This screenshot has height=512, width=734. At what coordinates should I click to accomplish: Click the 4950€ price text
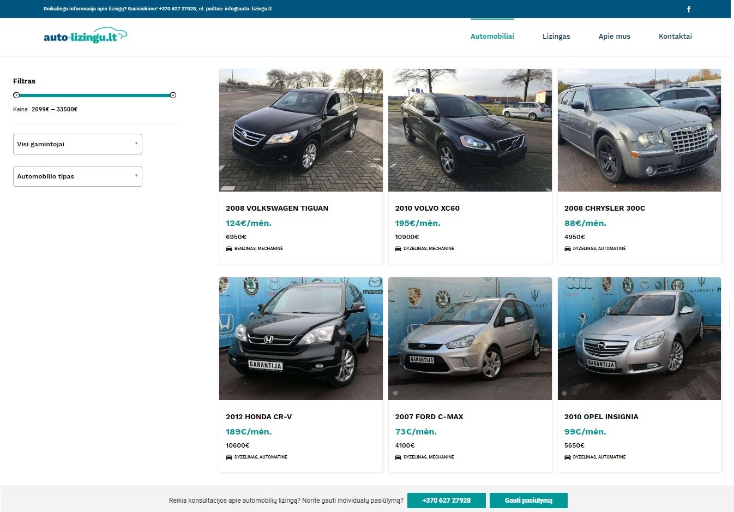point(575,237)
